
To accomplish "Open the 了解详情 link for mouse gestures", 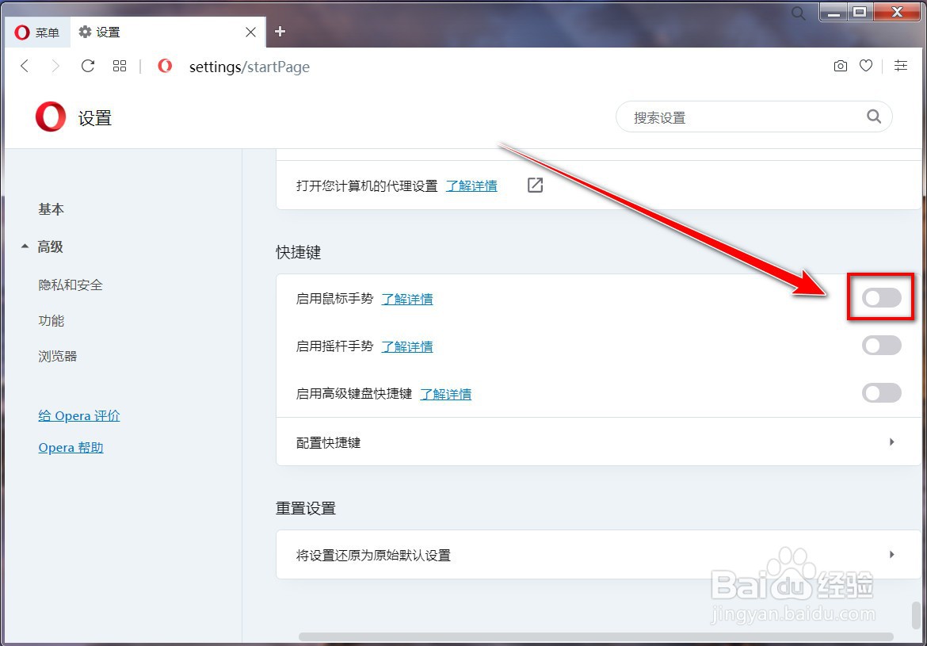I will (407, 299).
